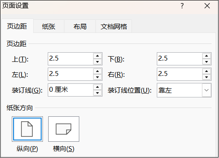This screenshot has width=219, height=158.
Task: Increase the 装订线 gutter value
Action: point(98,87)
